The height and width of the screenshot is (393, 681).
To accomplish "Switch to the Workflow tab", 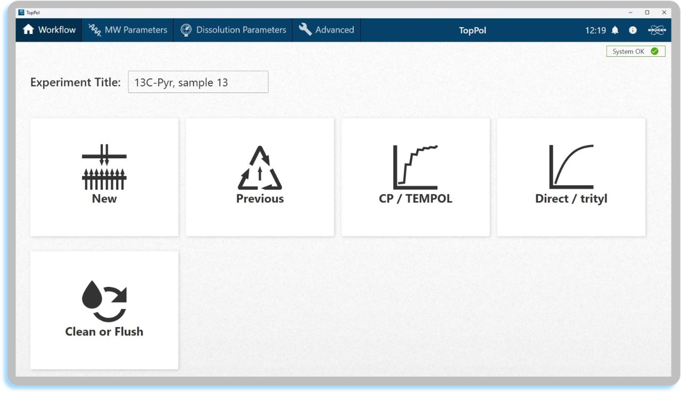I will 49,30.
